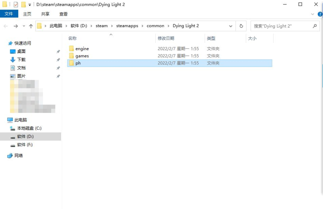The height and width of the screenshot is (209, 323).
Task: Open 快速访问 in the navigation pane
Action: pyautogui.click(x=23, y=43)
